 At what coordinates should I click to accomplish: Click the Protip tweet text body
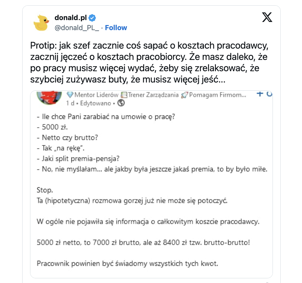coord(147,62)
